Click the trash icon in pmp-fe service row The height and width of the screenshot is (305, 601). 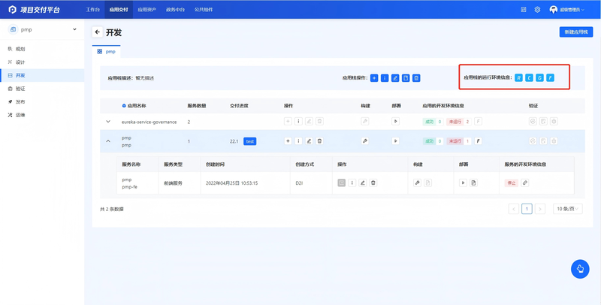(373, 183)
